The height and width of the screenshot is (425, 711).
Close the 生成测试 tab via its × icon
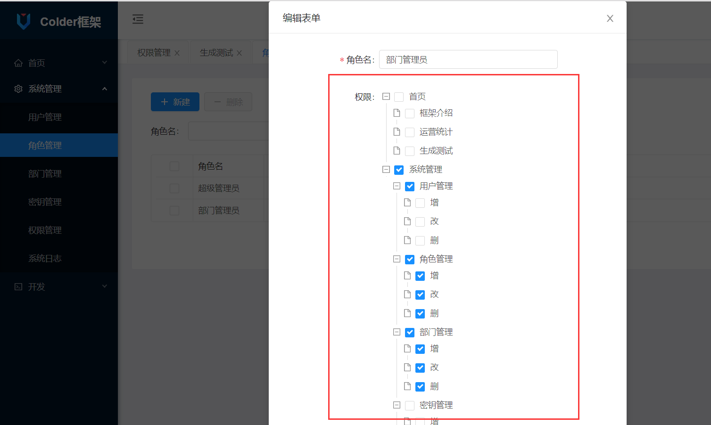click(x=240, y=52)
